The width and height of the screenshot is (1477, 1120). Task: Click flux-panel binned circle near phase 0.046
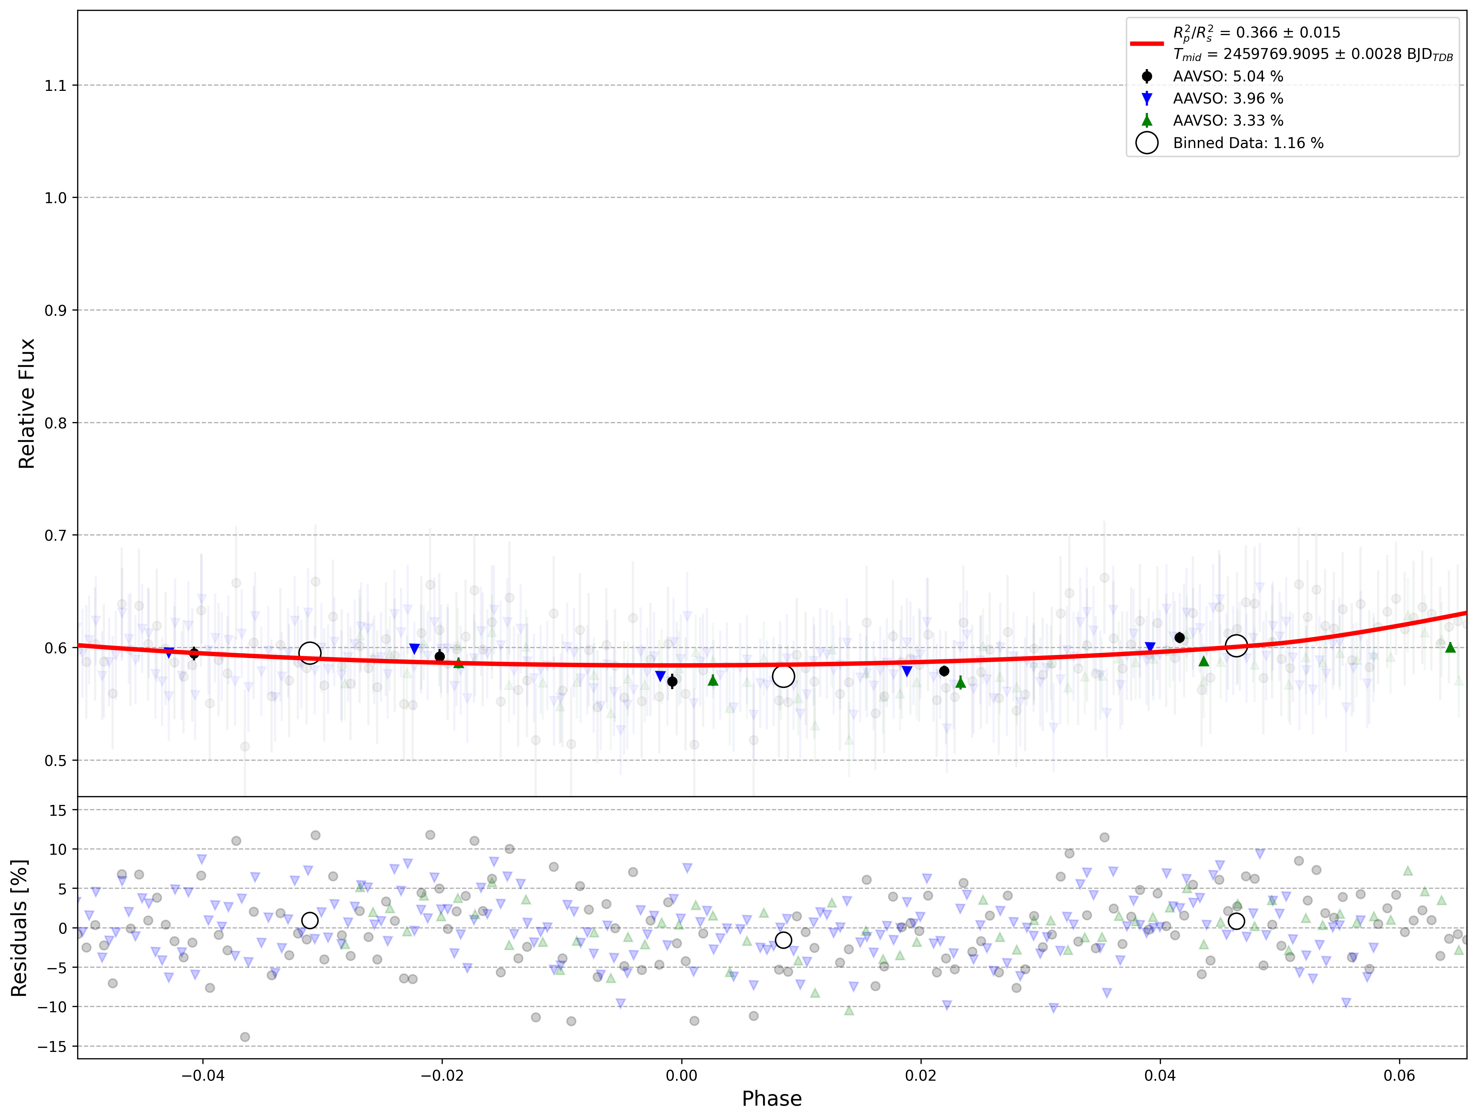point(1236,645)
